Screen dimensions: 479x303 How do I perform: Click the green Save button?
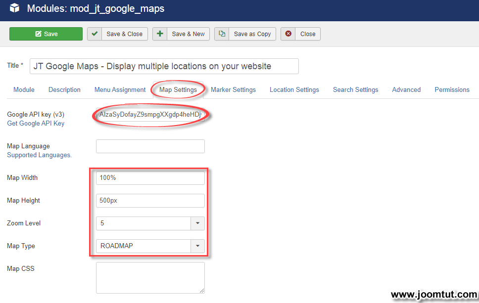pyautogui.click(x=46, y=34)
